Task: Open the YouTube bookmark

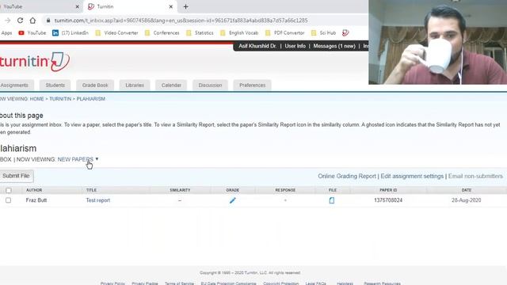Action: pyautogui.click(x=32, y=33)
